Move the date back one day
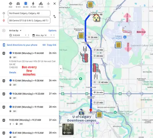153x138 pixels. pyautogui.click(x=51, y=35)
